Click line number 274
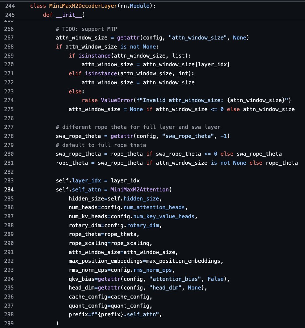The width and height of the screenshot is (305, 328). [x=9, y=100]
